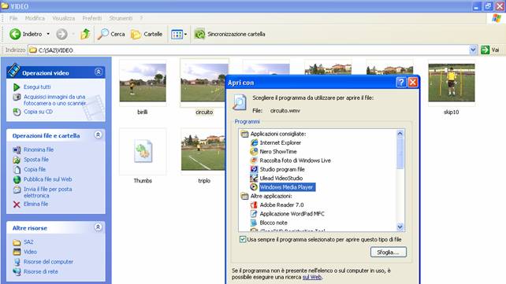This screenshot has height=284, width=506.
Task: Click Rinomina file link
Action: [x=39, y=149]
